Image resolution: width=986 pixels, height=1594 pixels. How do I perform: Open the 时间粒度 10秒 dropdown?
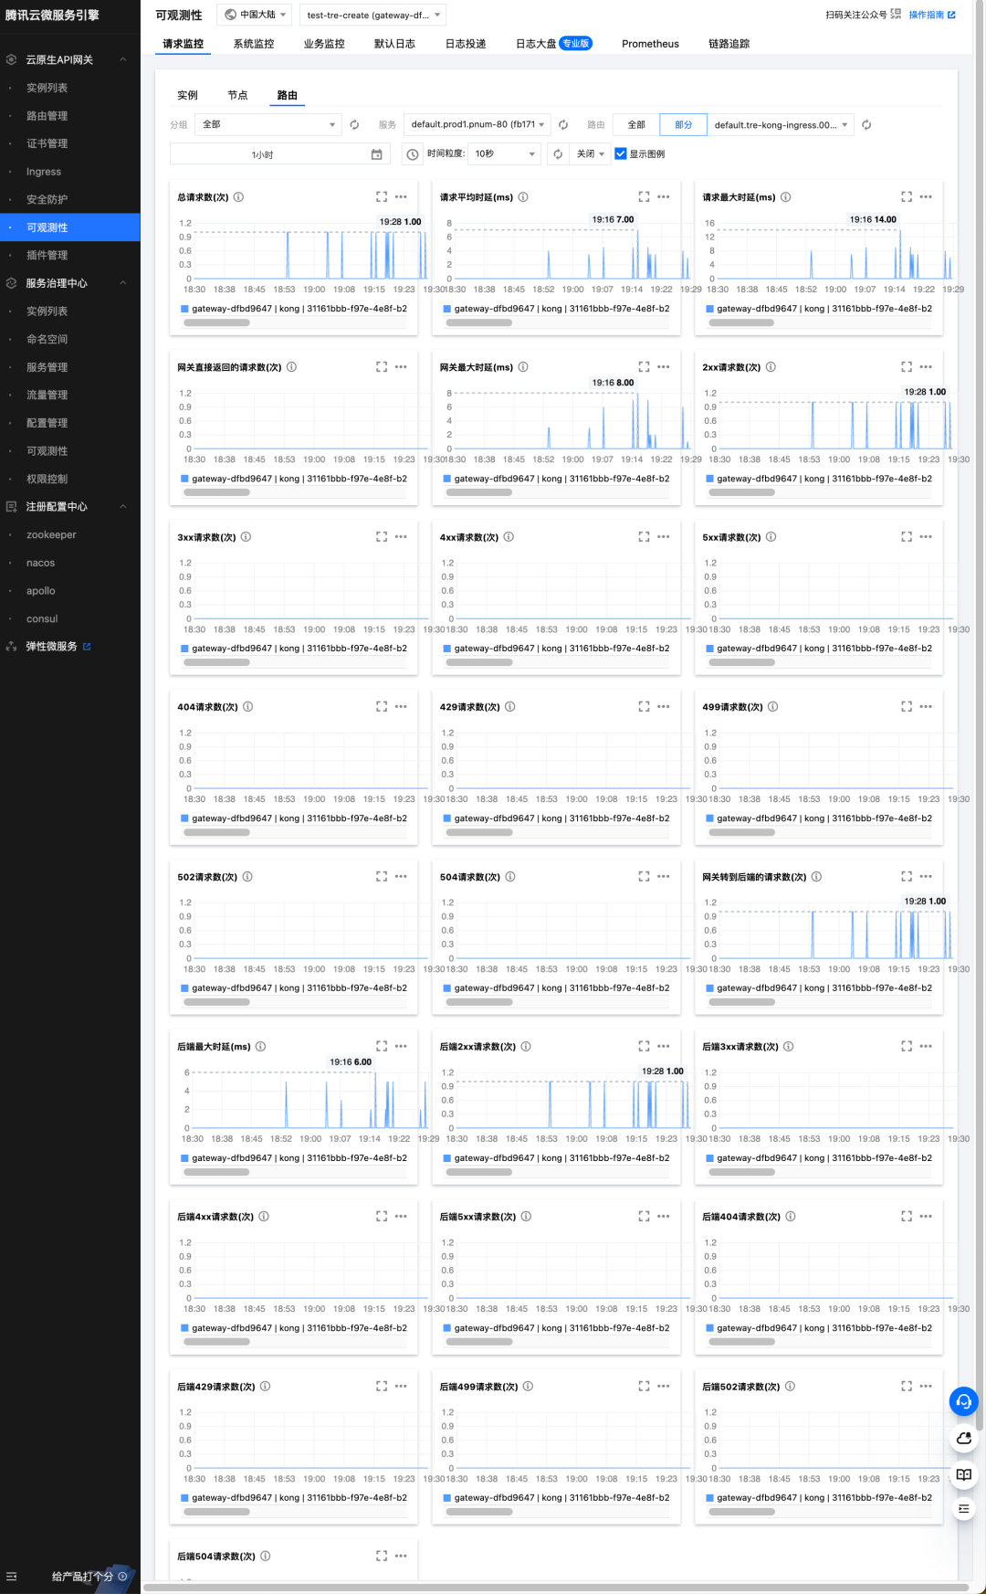tap(505, 154)
